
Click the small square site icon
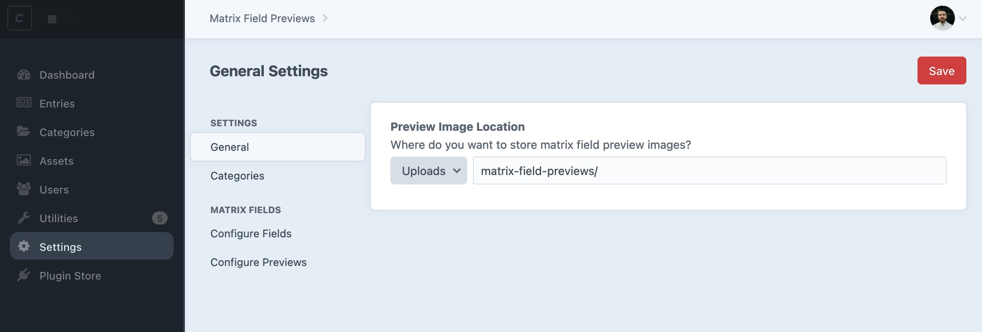52,19
